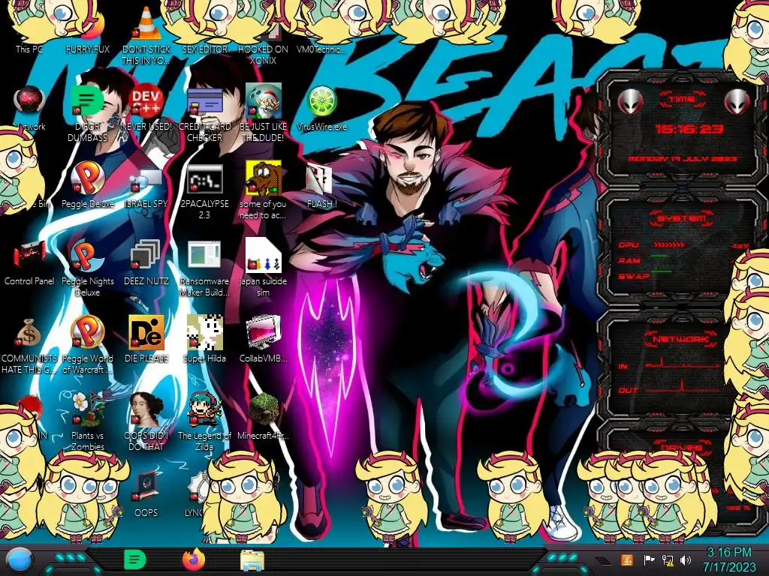Click the 15:16:23 time readout in widget
The width and height of the screenshot is (769, 576).
click(x=689, y=129)
